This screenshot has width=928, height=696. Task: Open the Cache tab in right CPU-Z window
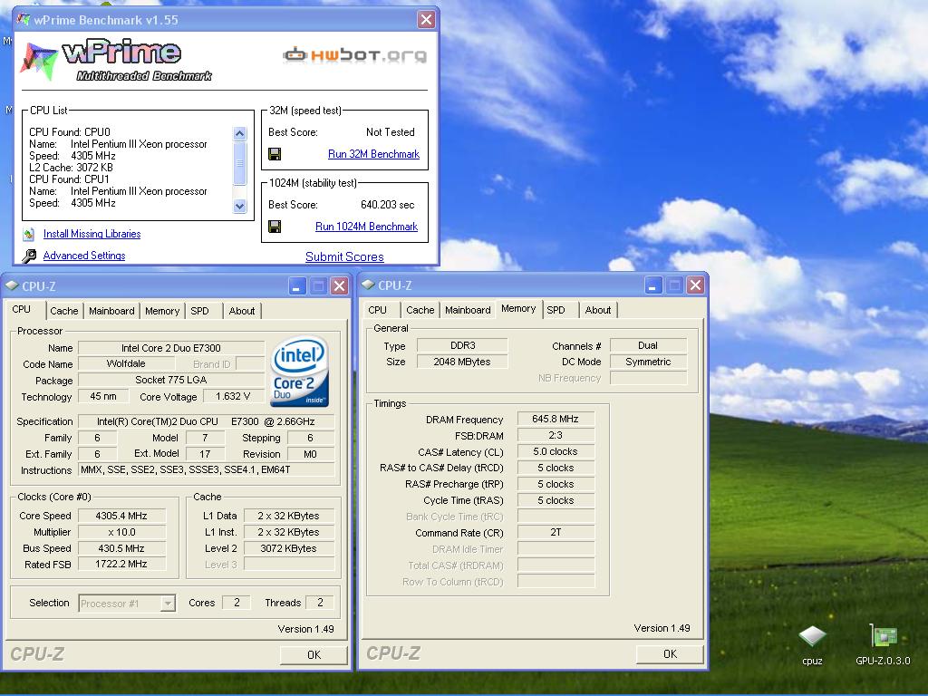tap(420, 310)
